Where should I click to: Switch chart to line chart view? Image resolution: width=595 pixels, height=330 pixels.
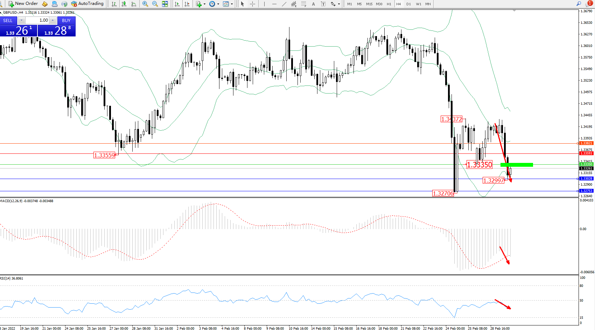pos(134,4)
